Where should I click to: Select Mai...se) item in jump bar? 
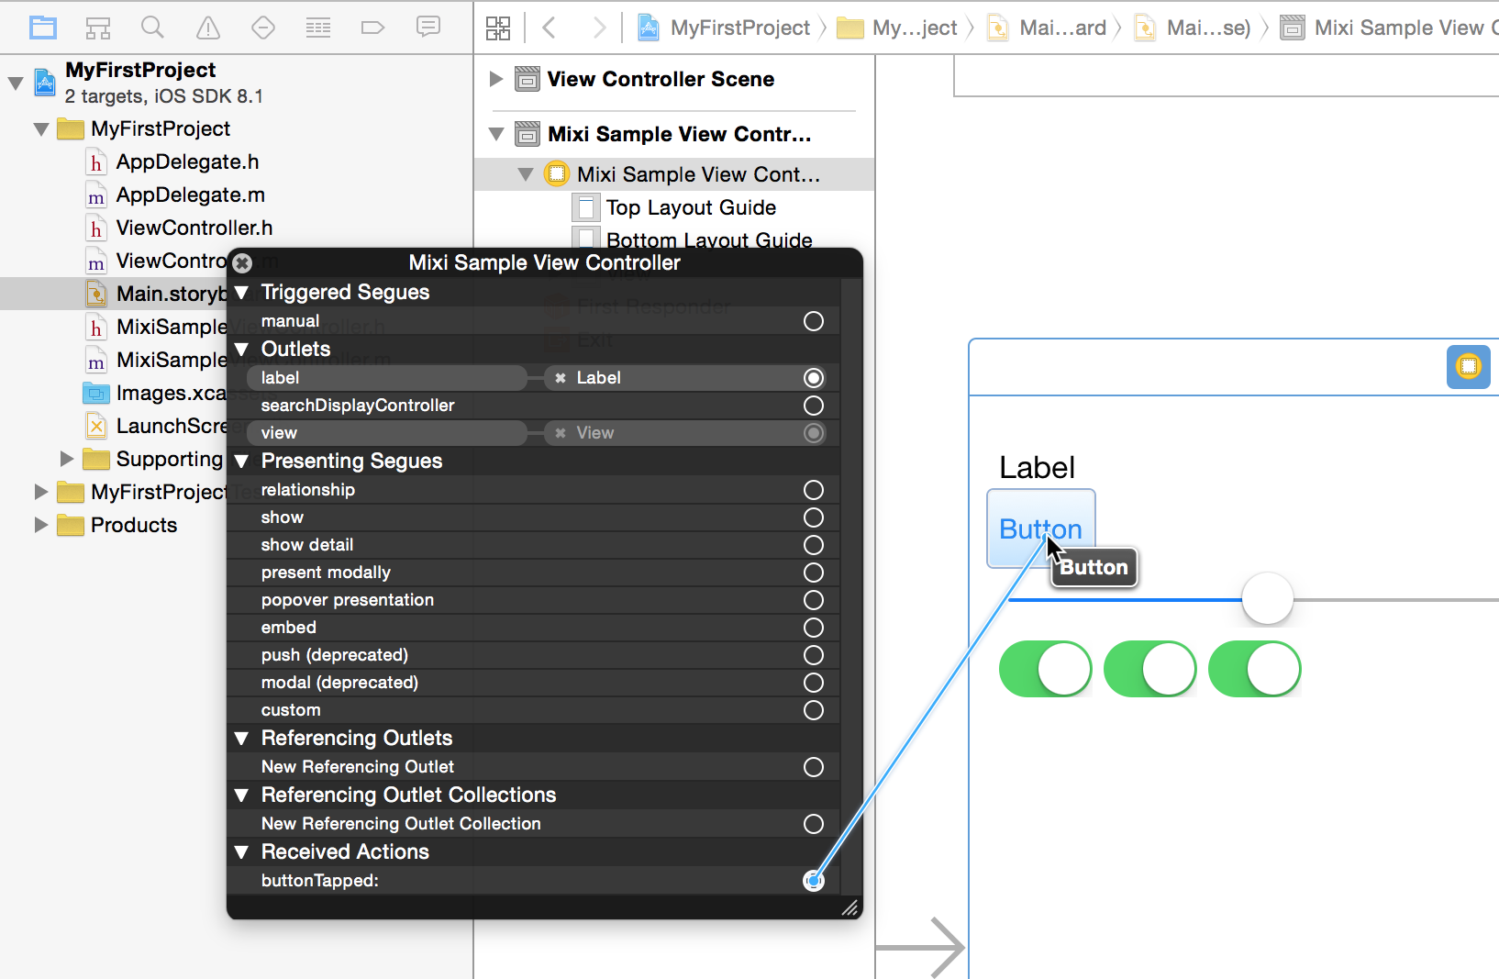[1194, 28]
